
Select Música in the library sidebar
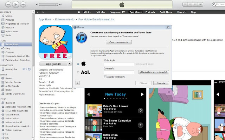(x=9, y=16)
